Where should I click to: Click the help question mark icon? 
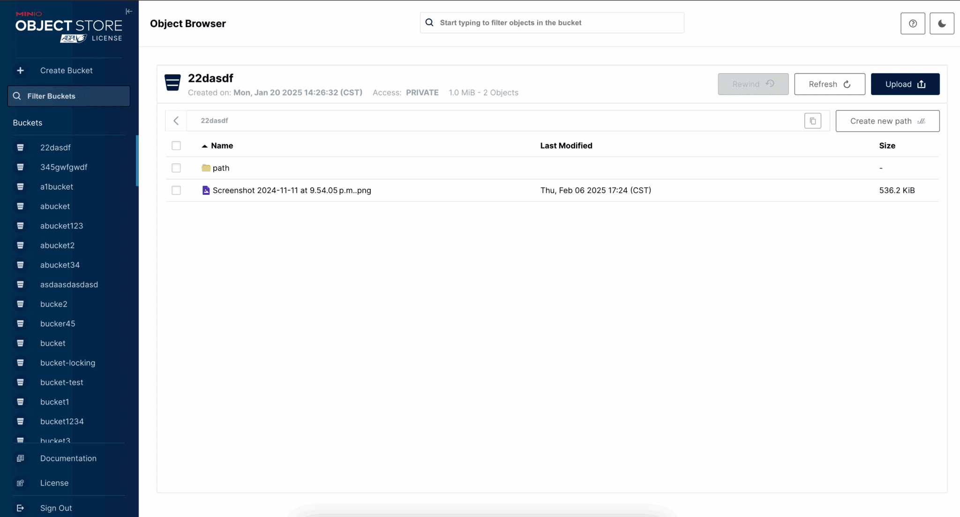(913, 23)
